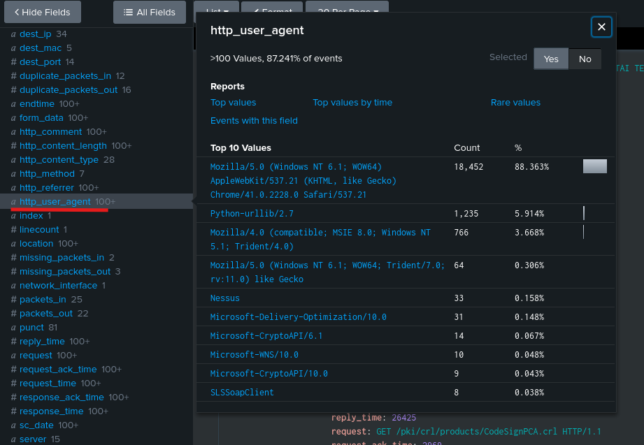Open the form_data field

coord(41,118)
